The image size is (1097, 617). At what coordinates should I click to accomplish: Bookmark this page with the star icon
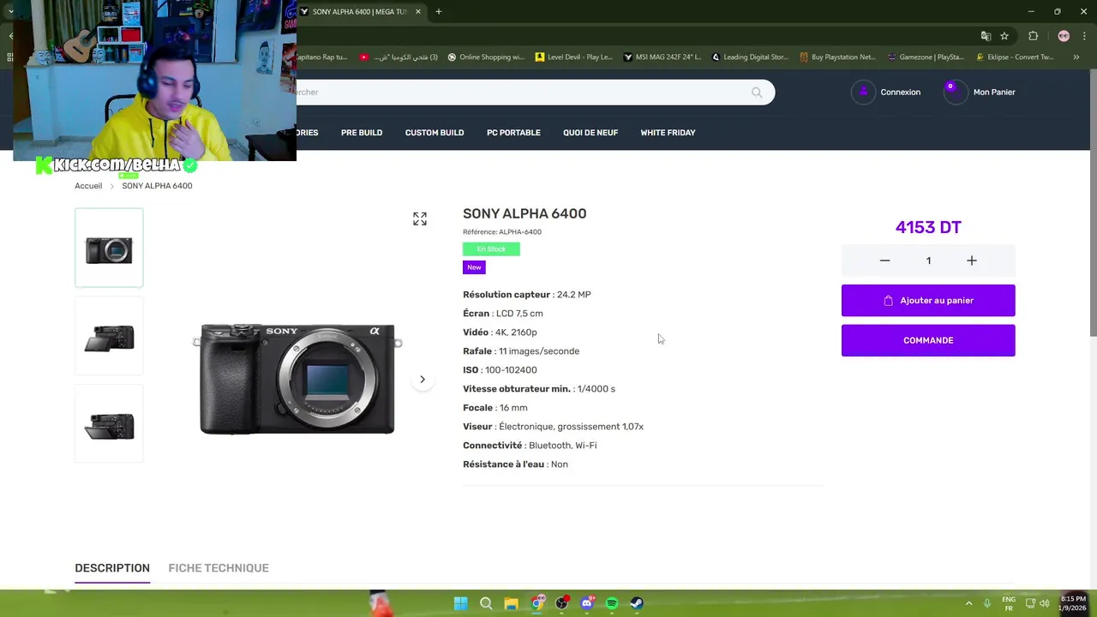point(1004,36)
